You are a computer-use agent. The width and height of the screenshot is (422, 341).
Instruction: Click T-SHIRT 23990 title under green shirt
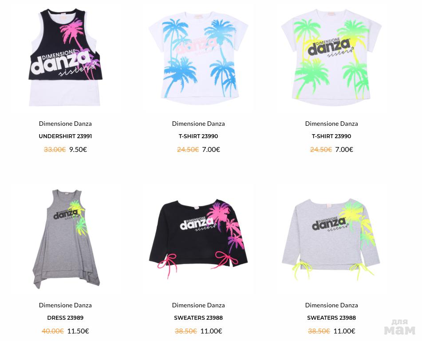coord(331,136)
